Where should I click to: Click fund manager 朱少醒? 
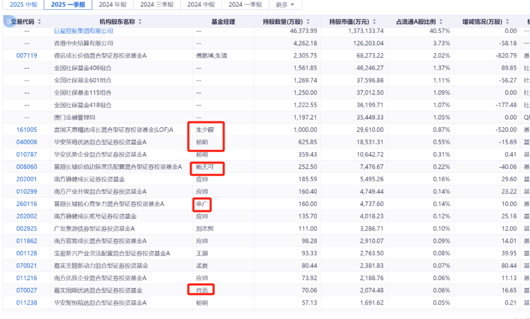[205, 130]
